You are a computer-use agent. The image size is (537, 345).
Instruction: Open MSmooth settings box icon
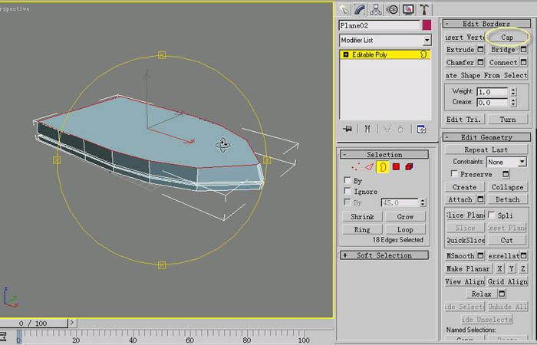[481, 255]
